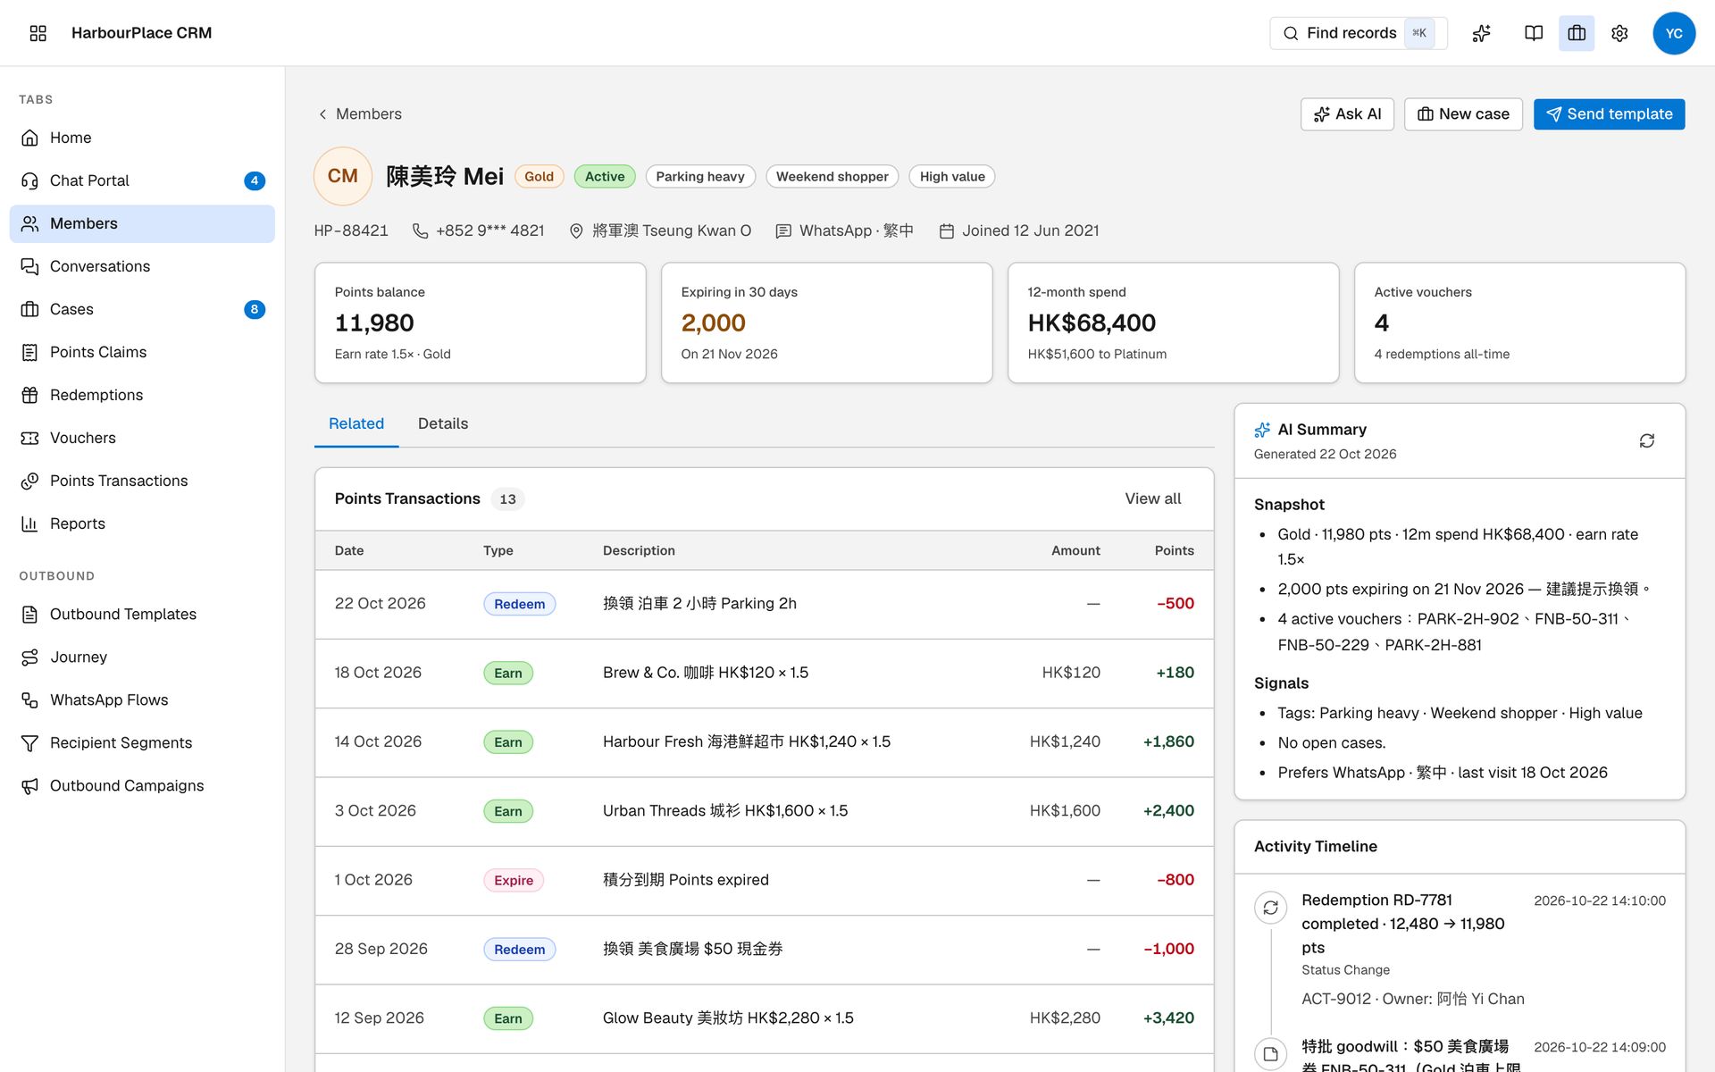
Task: Open WhatsApp Flows
Action: (142, 699)
